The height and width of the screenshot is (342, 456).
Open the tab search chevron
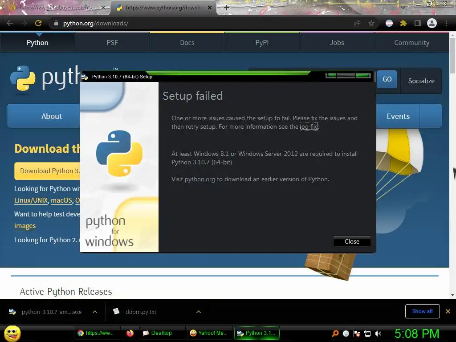(403, 8)
